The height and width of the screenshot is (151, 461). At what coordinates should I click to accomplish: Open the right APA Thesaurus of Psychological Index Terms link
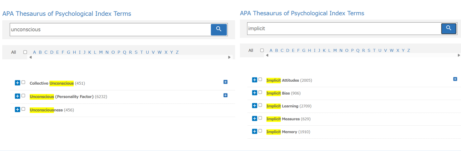coord(302,13)
